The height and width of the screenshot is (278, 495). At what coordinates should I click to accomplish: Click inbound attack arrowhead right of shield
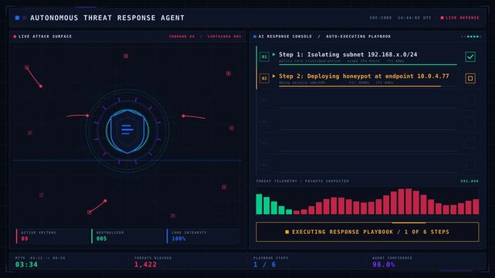[x=184, y=116]
